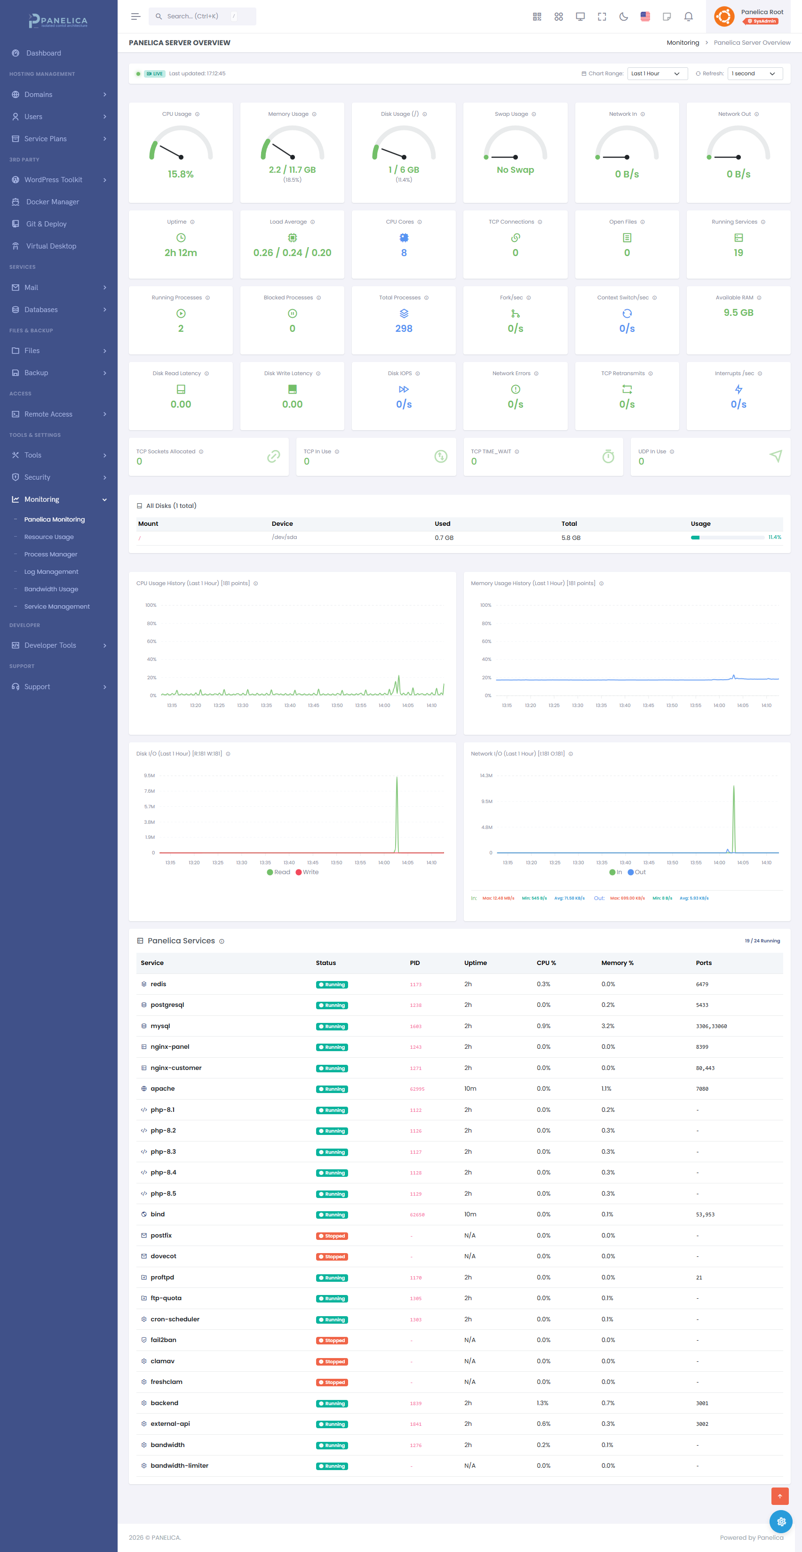This screenshot has height=1552, width=802.
Task: Select Process Manager under Monitoring
Action: coord(52,554)
